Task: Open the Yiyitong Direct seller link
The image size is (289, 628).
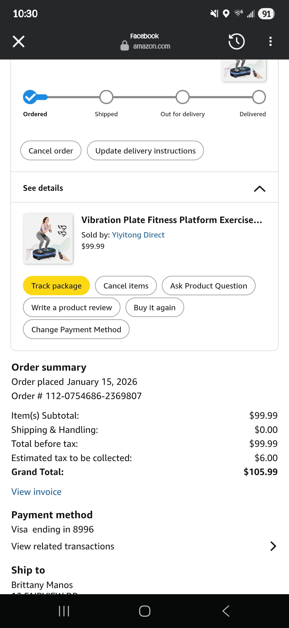Action: [138, 235]
